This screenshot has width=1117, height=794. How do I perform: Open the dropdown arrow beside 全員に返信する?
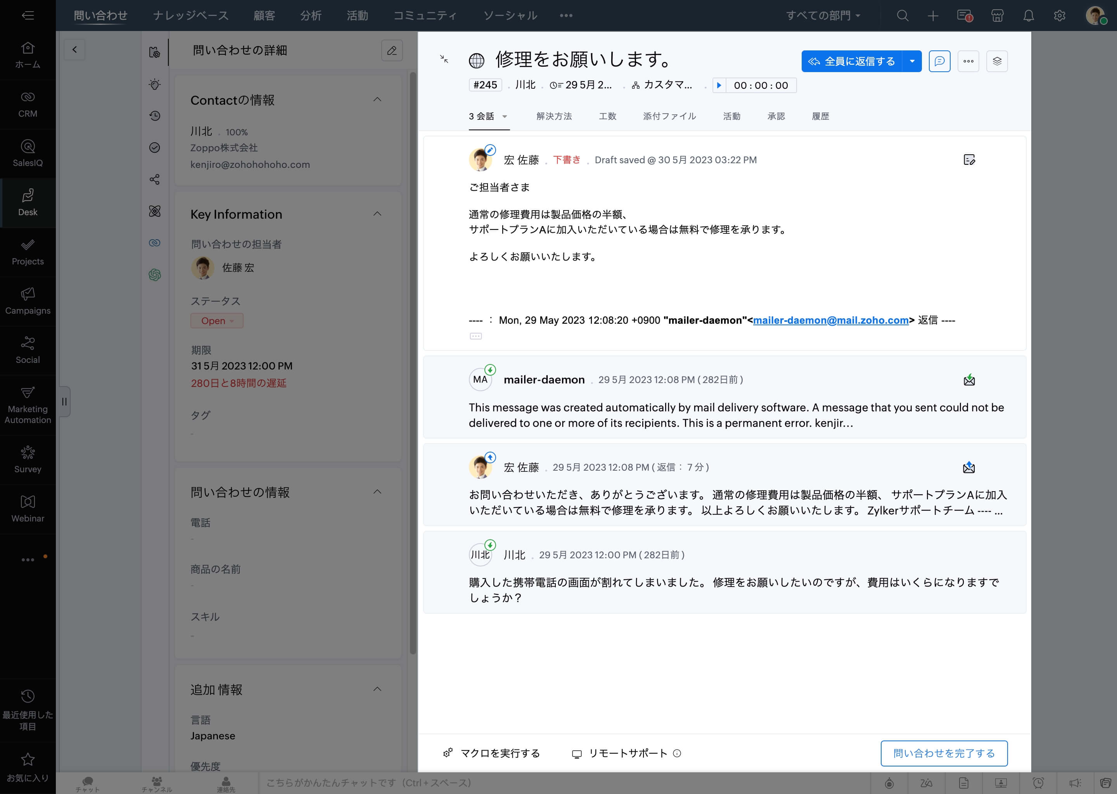pos(912,61)
